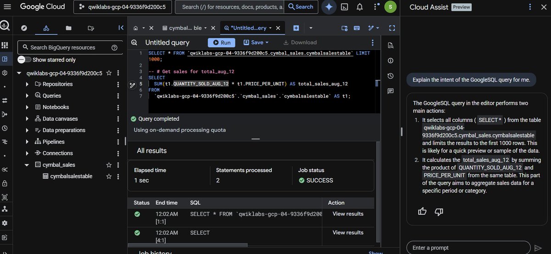The image size is (551, 254).
Task: Add a new query tab
Action: 296,28
